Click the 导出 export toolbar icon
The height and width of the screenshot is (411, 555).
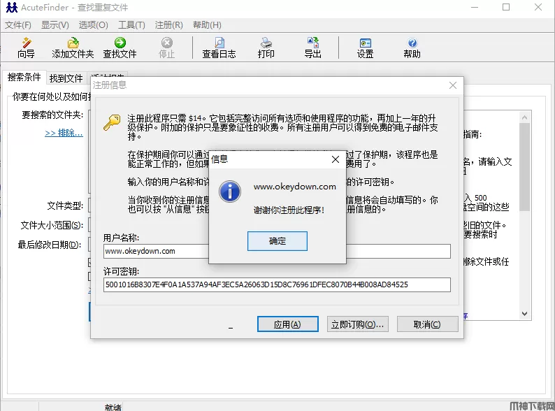coord(313,48)
